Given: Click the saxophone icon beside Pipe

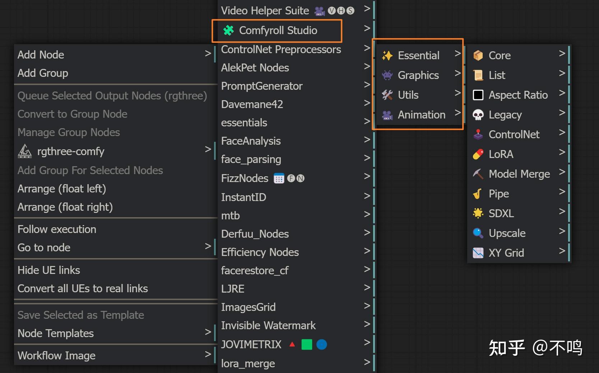Looking at the screenshot, I should (478, 194).
